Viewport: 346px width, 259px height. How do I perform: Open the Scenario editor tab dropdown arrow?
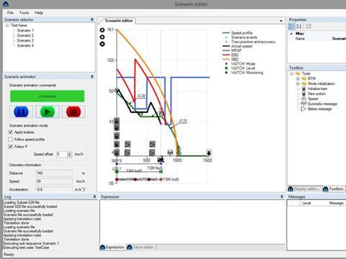[281, 21]
